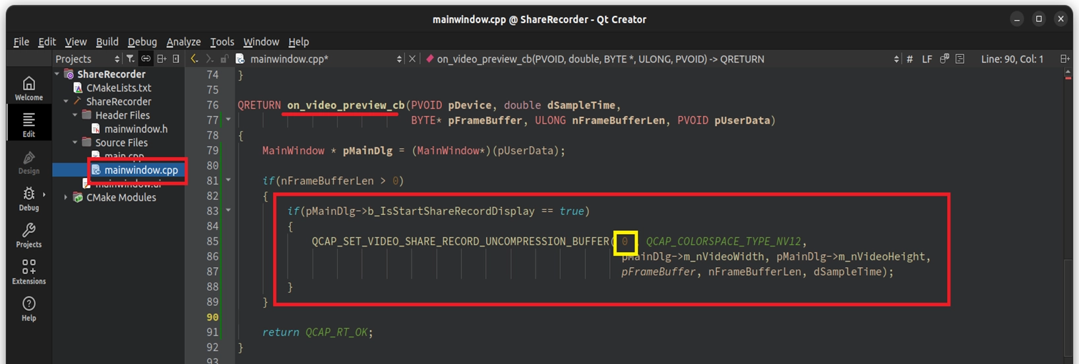The width and height of the screenshot is (1079, 364).
Task: Select Source Files folder label
Action: pos(121,142)
